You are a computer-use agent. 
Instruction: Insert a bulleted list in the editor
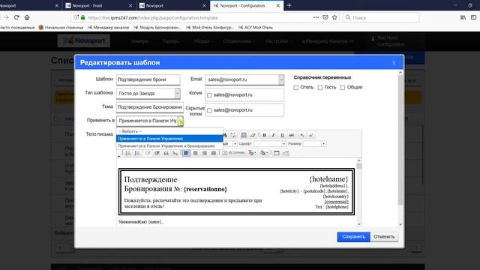click(137, 153)
